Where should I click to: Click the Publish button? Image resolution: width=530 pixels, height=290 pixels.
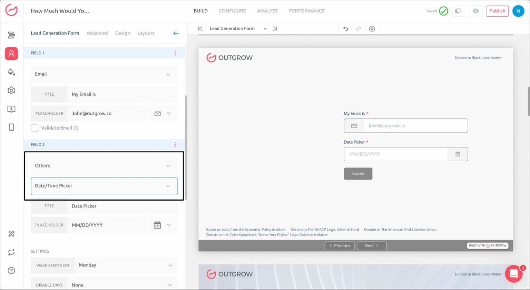[x=497, y=11]
